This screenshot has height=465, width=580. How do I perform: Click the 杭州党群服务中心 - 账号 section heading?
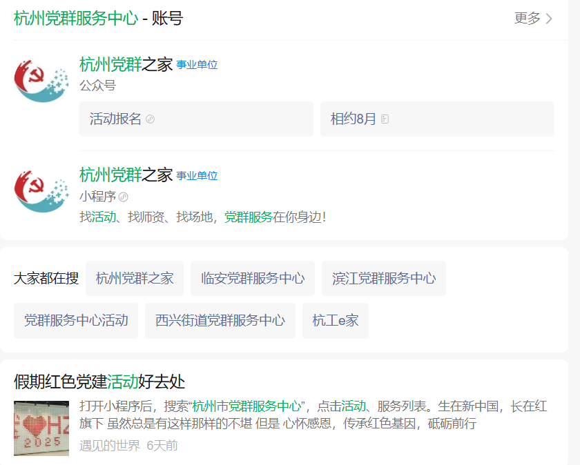pos(98,18)
